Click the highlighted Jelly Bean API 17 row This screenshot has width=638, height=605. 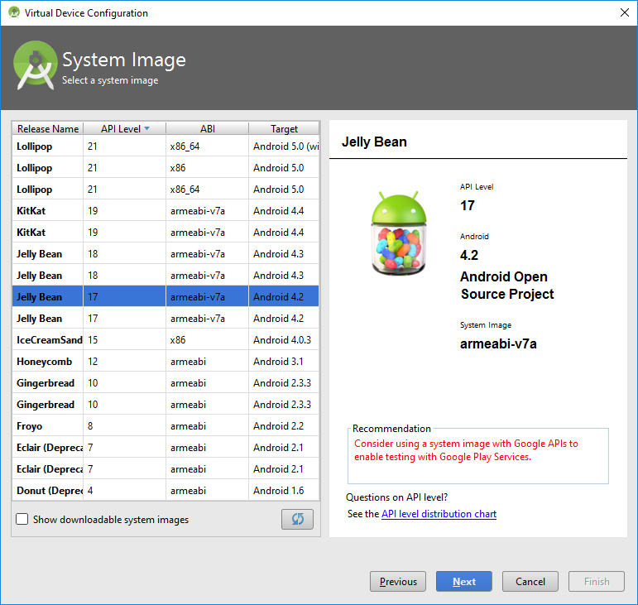[165, 296]
